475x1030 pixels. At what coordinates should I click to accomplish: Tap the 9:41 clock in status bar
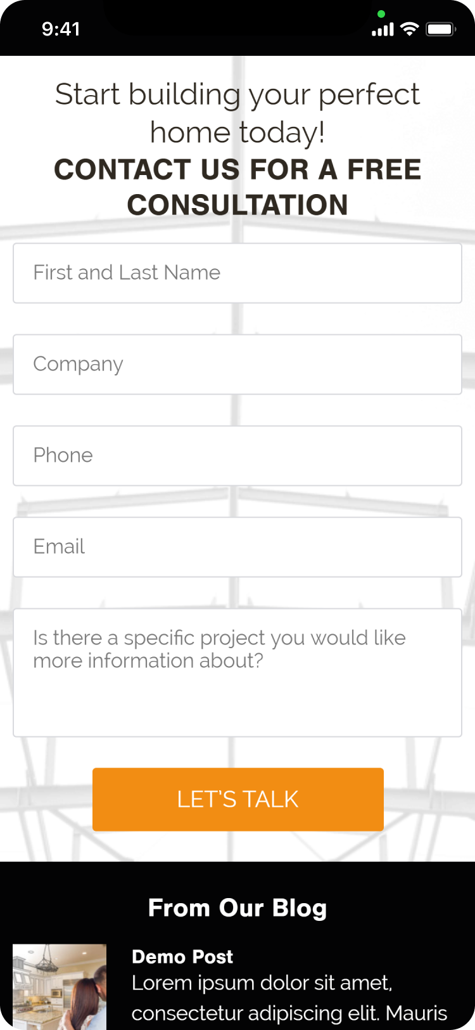click(x=61, y=29)
